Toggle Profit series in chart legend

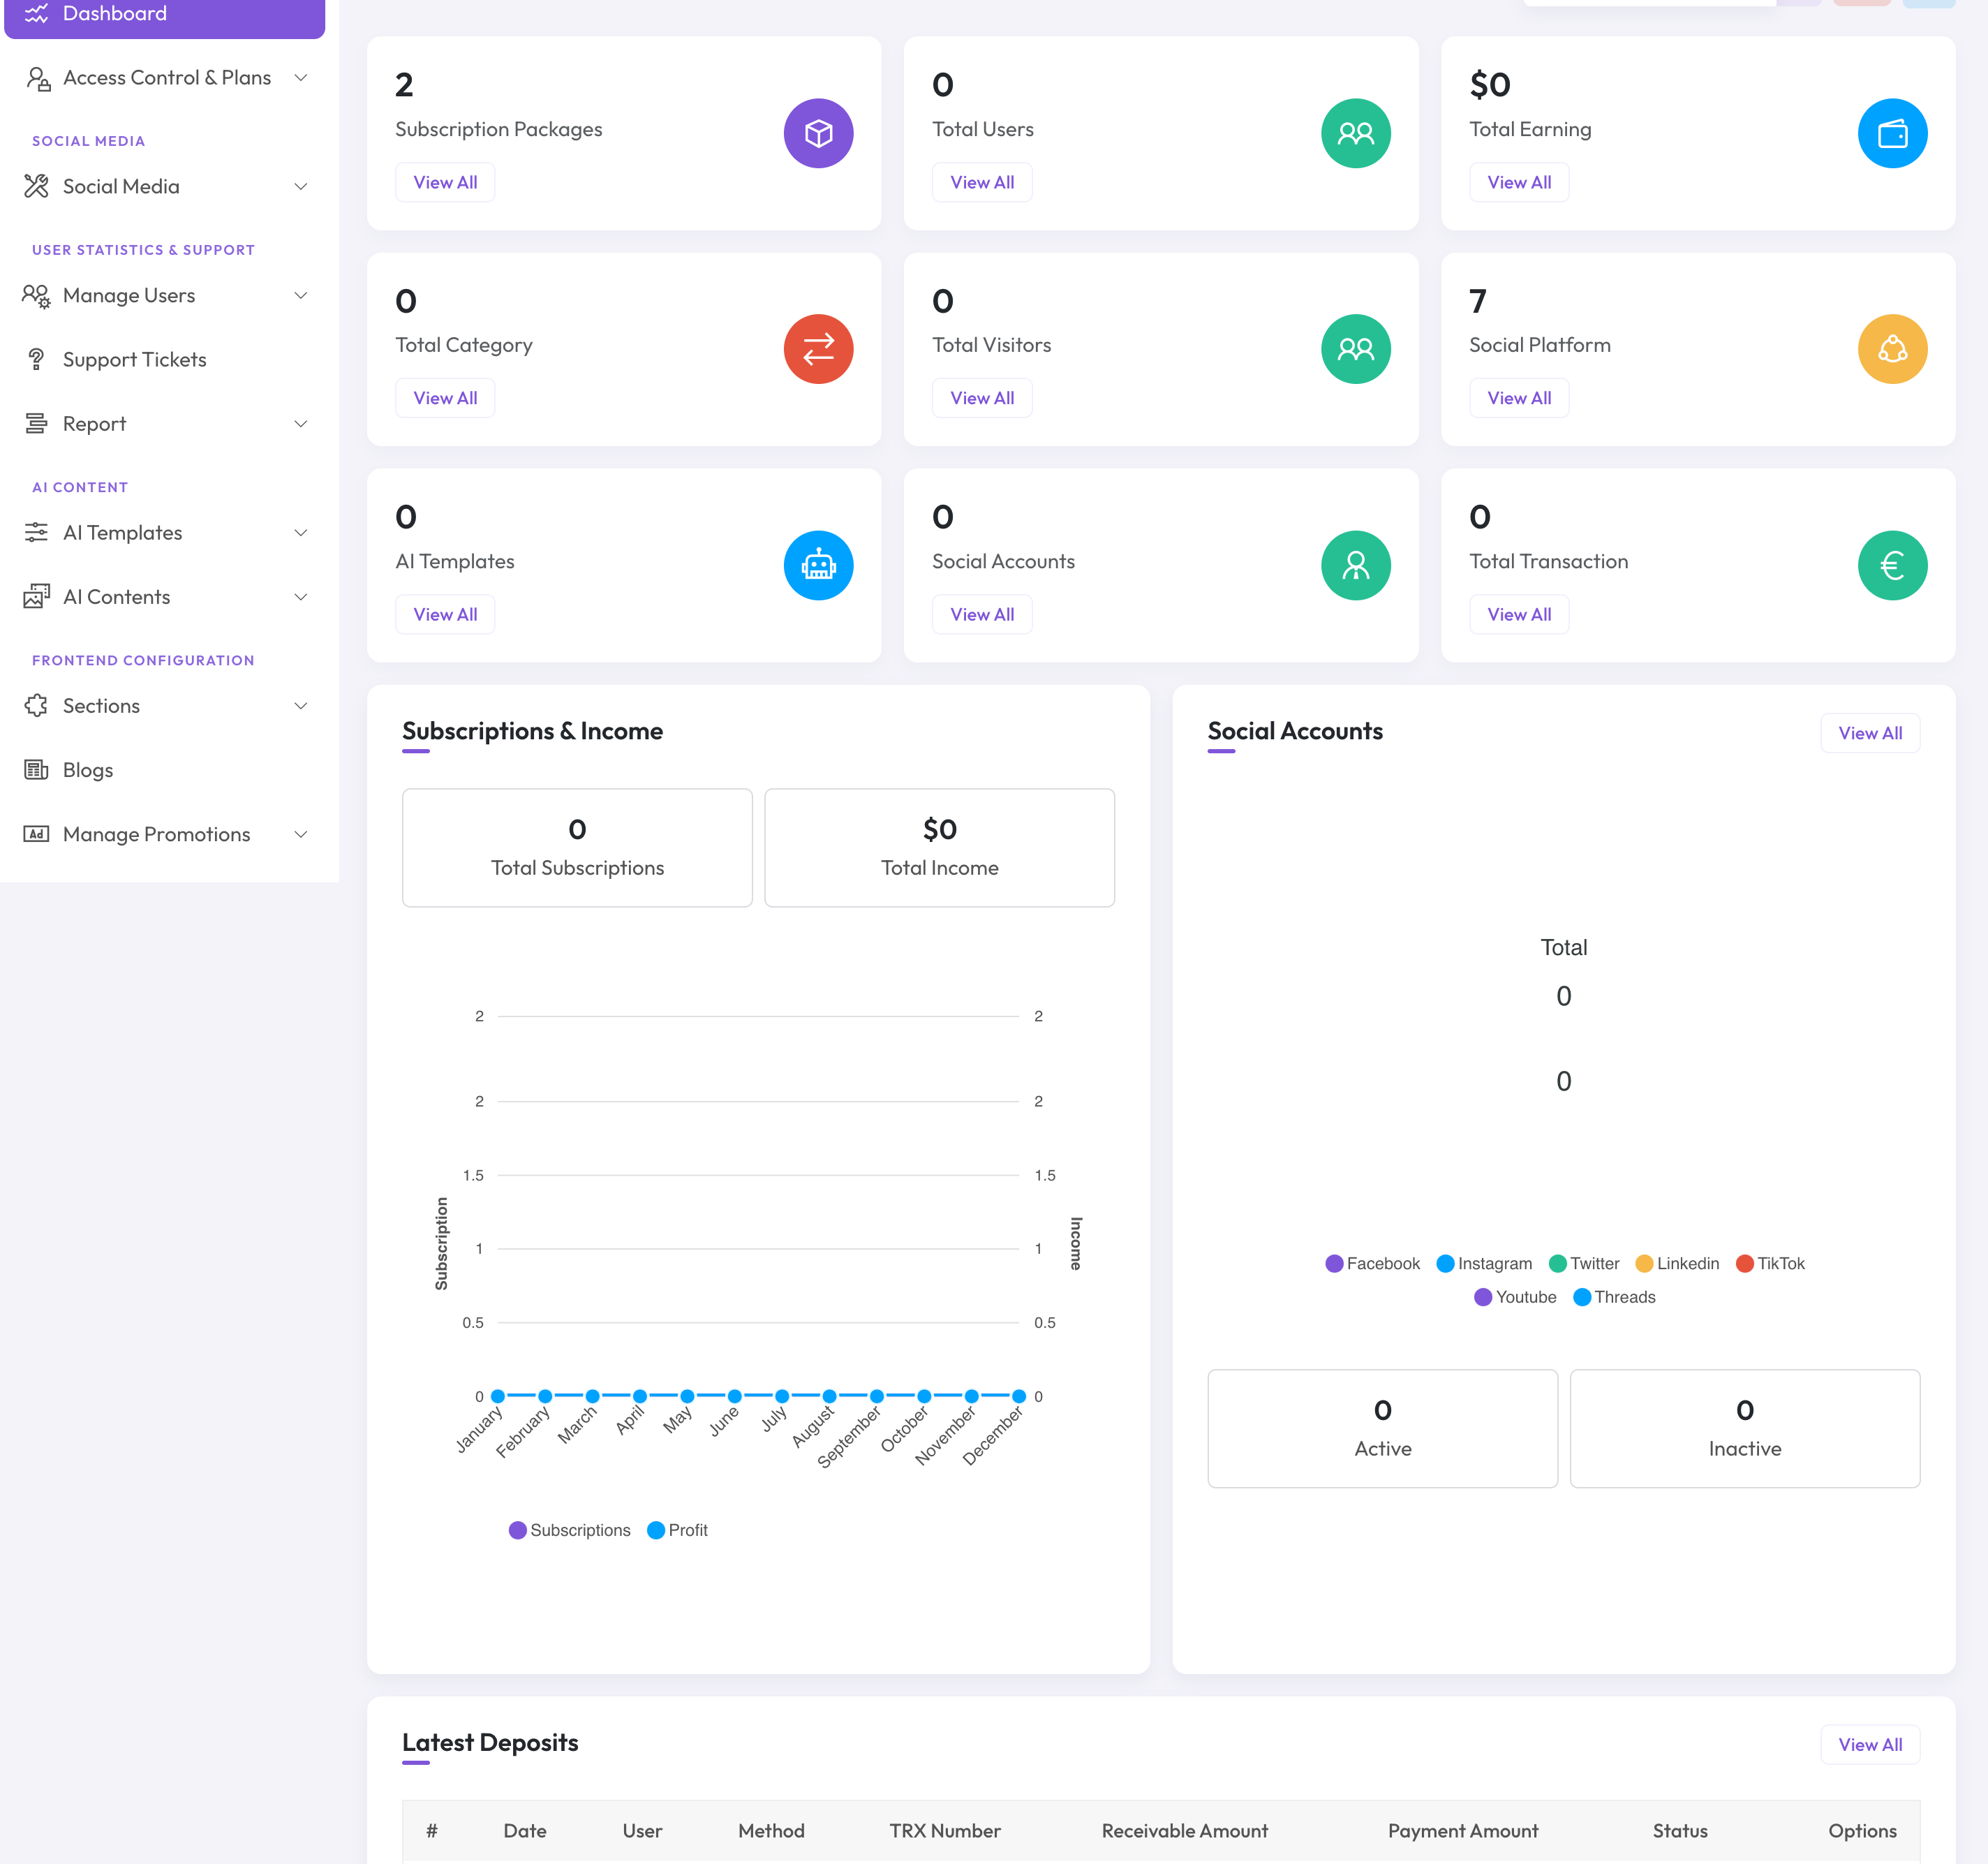(678, 1530)
